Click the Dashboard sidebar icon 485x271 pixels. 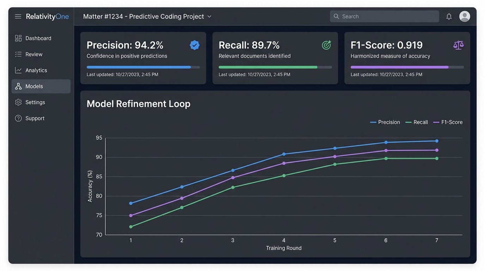[18, 38]
